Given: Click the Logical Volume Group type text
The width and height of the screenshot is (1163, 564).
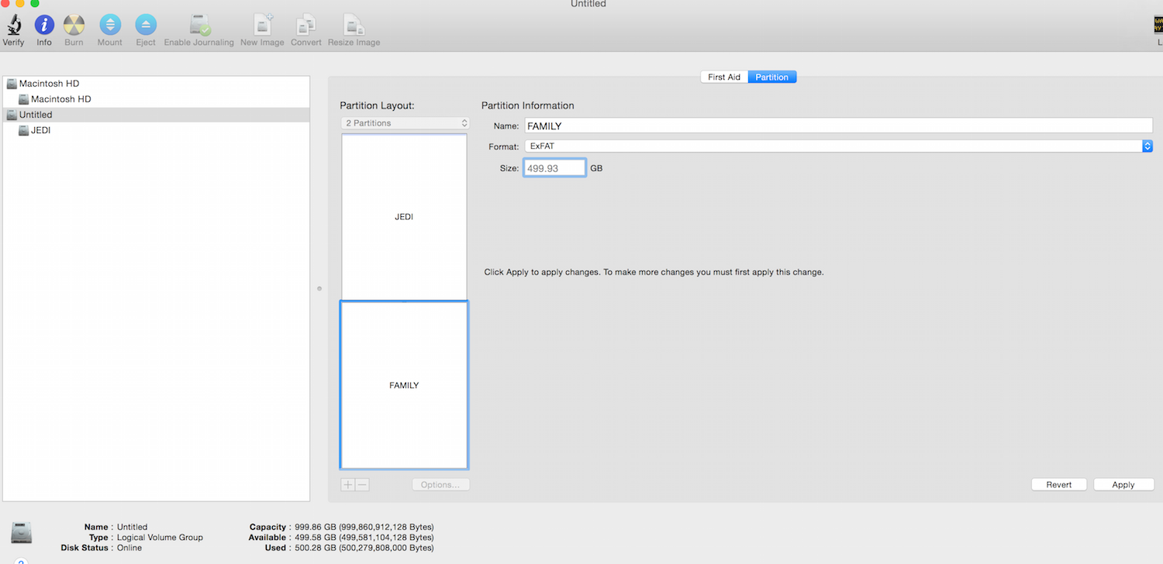Looking at the screenshot, I should pyautogui.click(x=160, y=538).
